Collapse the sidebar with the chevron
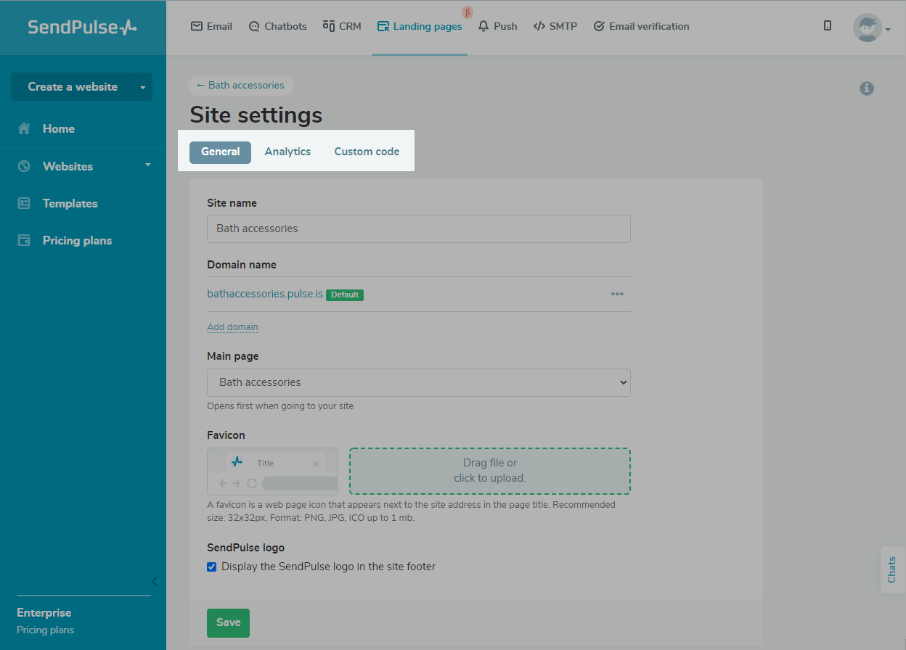906x650 pixels. coord(154,581)
